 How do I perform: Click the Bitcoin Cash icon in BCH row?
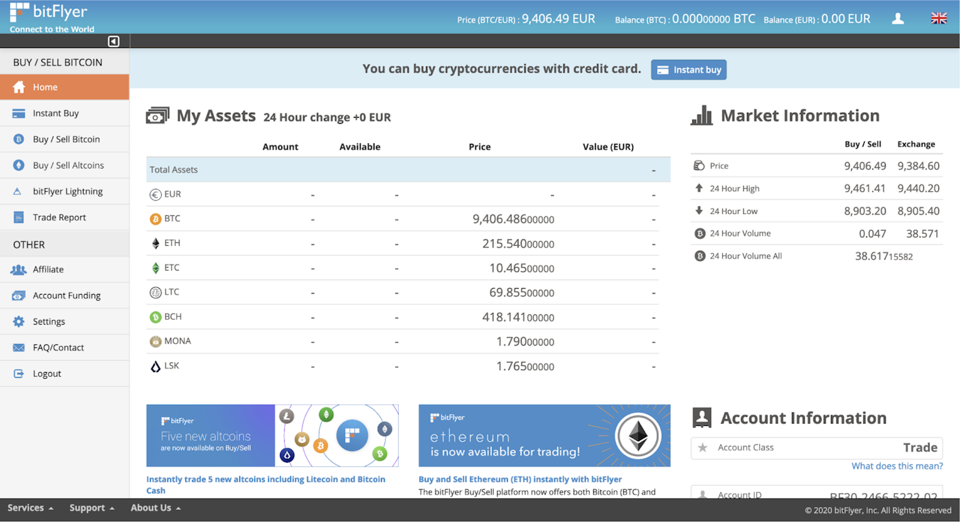[x=155, y=317]
